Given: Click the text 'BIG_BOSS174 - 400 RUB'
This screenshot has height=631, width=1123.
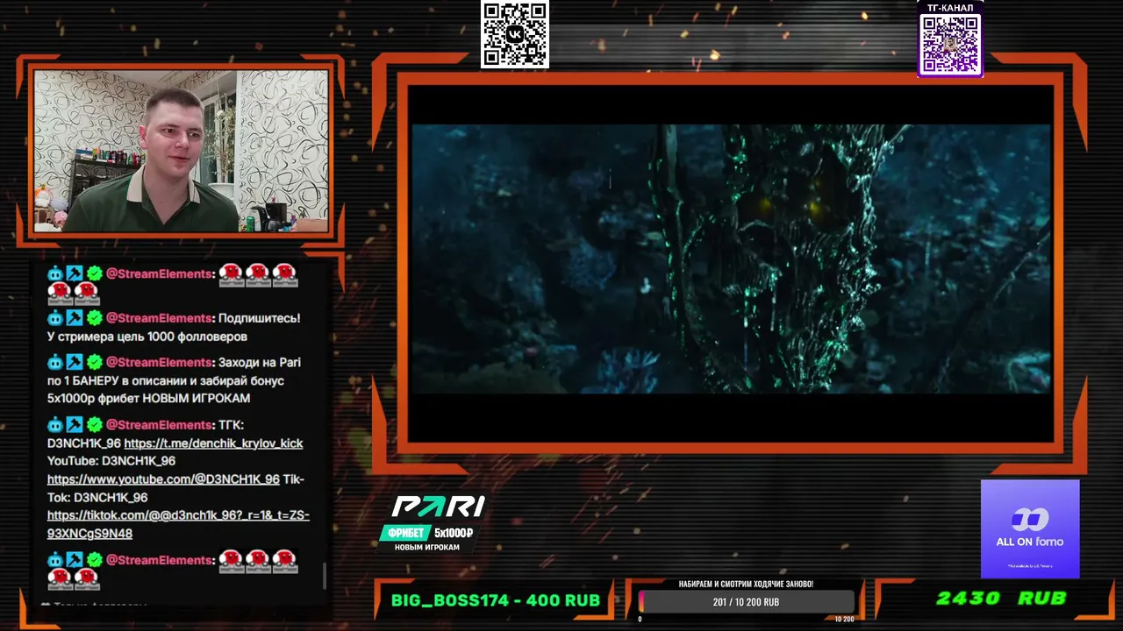Looking at the screenshot, I should point(496,600).
